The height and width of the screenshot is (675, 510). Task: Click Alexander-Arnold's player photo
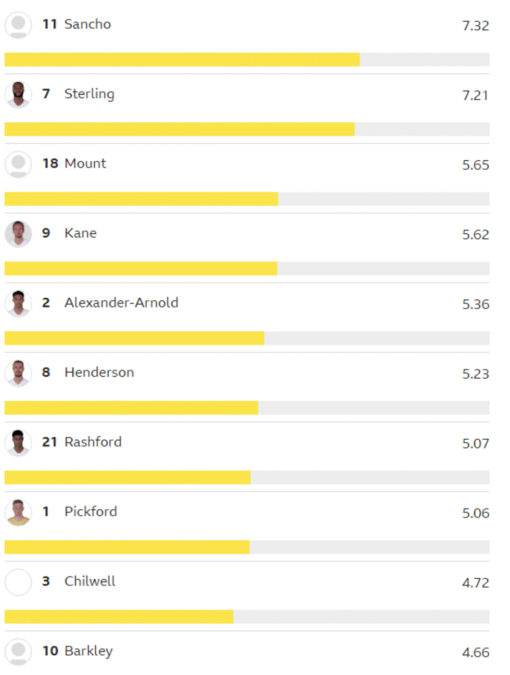coord(18,304)
